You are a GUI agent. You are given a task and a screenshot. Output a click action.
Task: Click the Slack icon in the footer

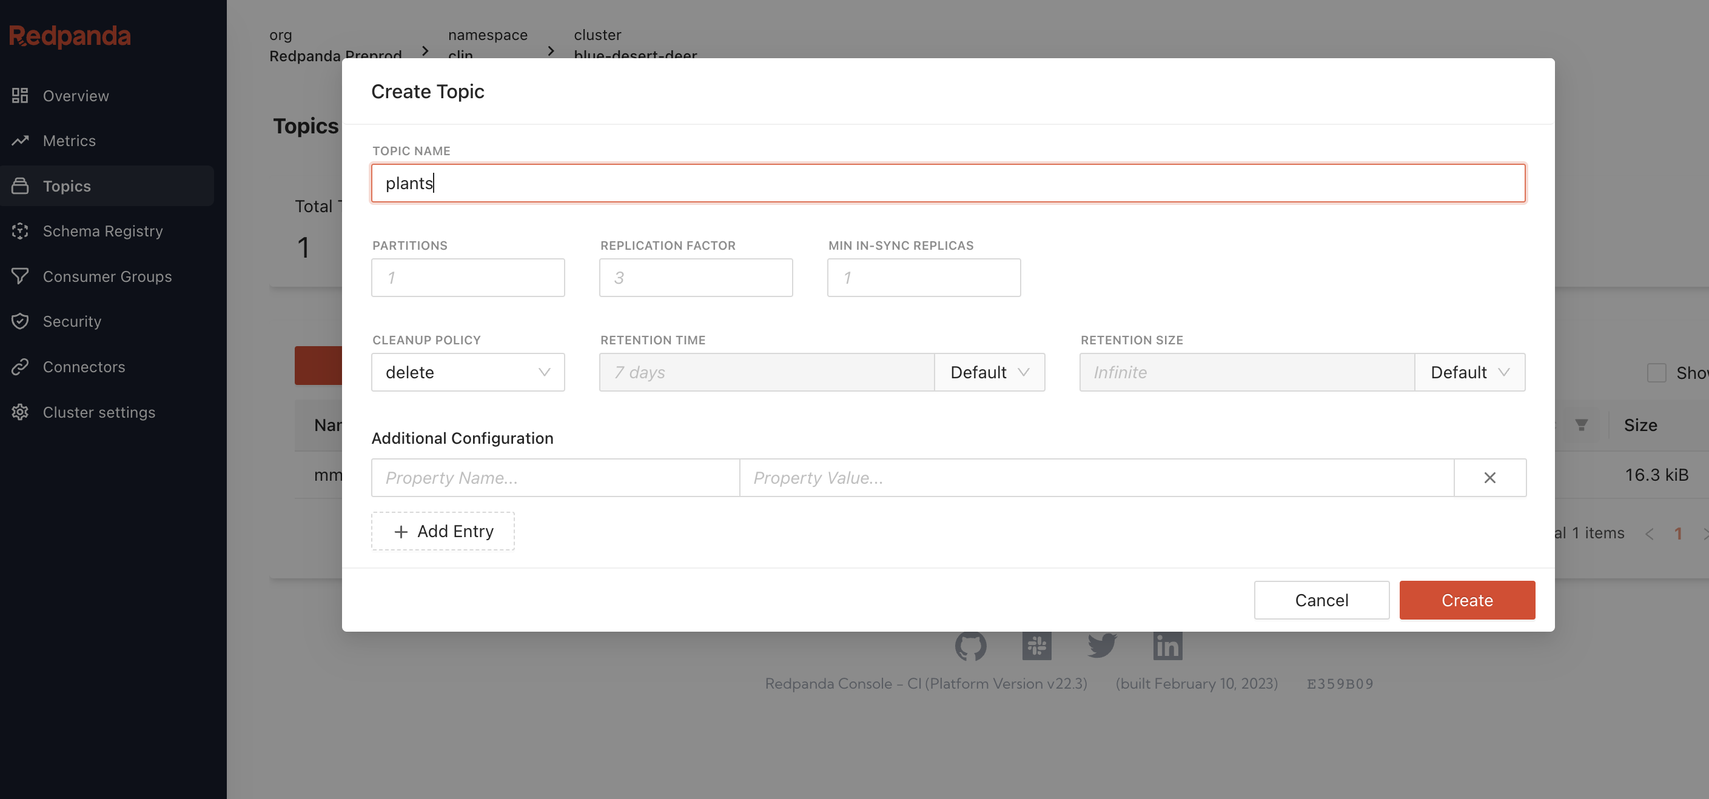pyautogui.click(x=1036, y=646)
